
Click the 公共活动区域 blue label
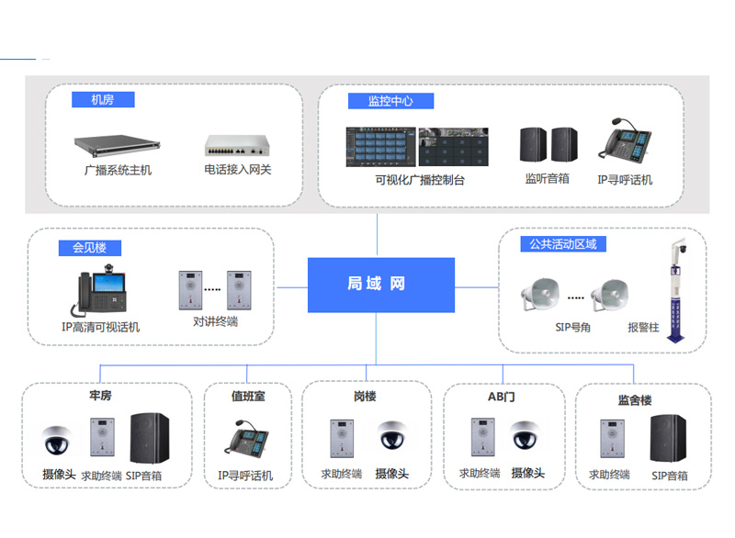pos(563,244)
